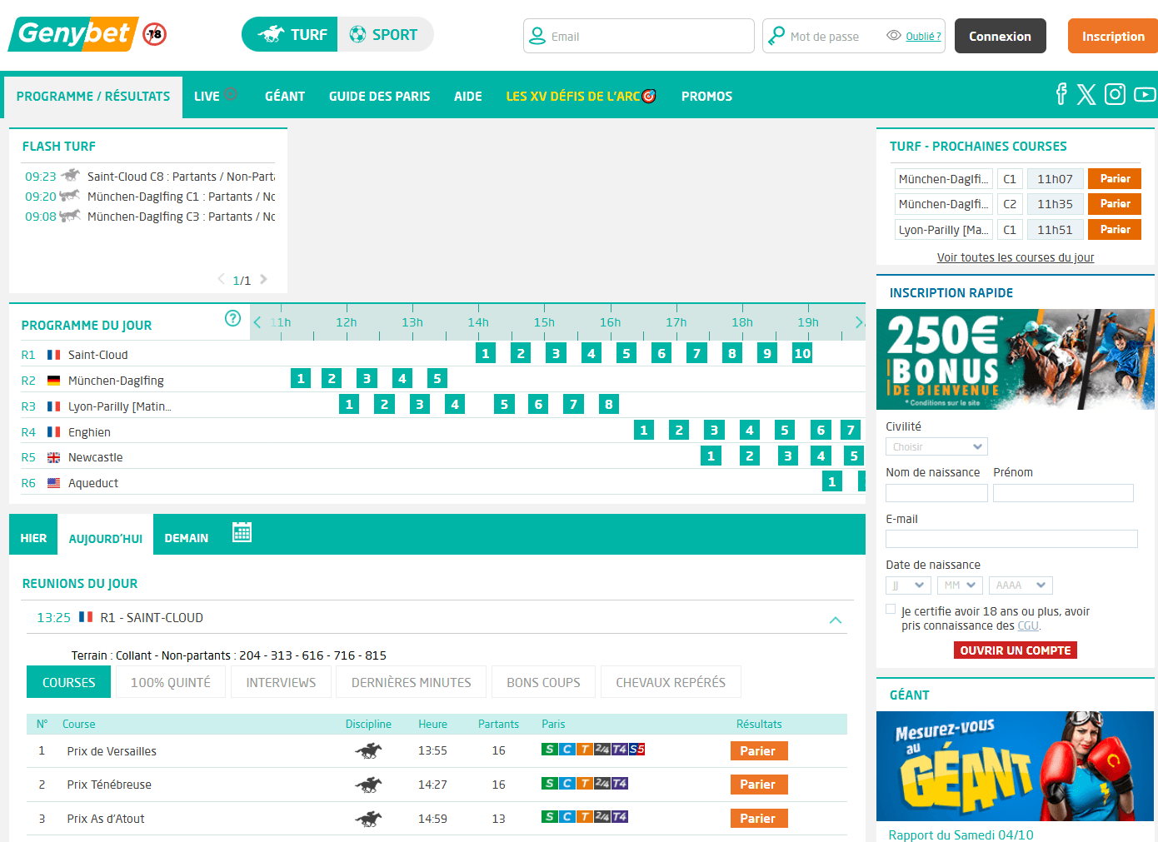Open the YouTube channel icon

click(x=1145, y=94)
